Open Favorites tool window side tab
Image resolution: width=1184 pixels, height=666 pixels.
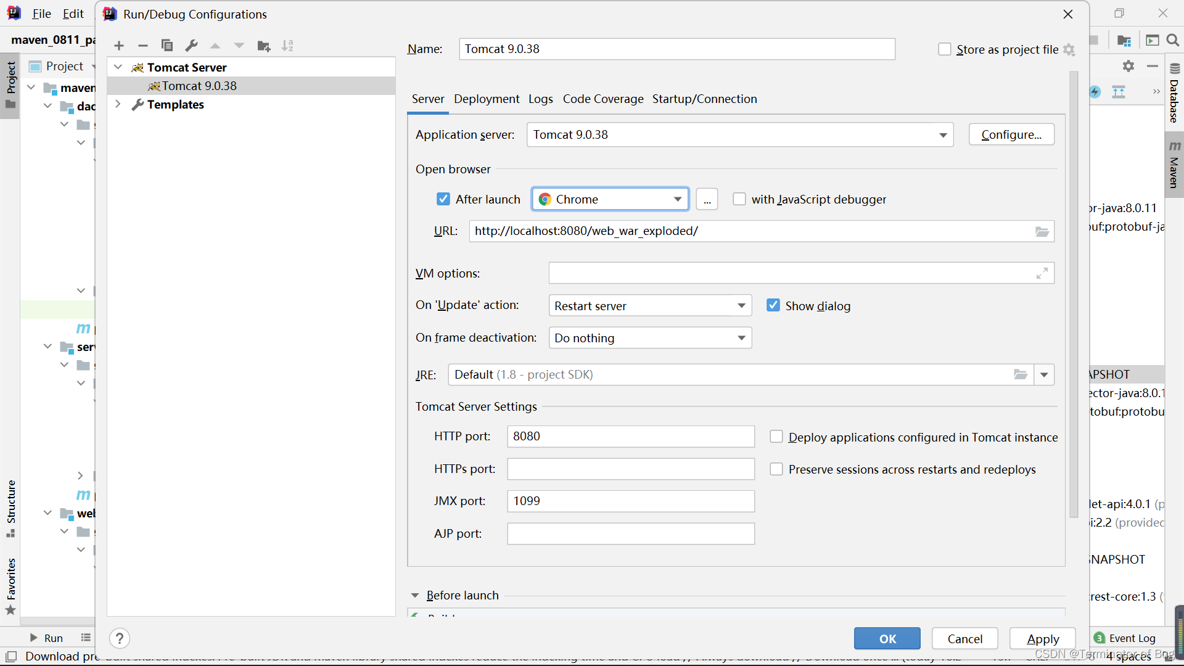coord(10,586)
